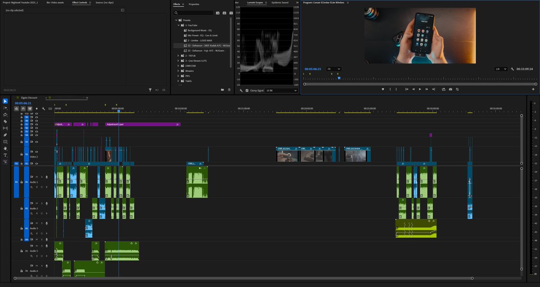The width and height of the screenshot is (540, 287).
Task: Select Background Music - EQ preset
Action: [x=200, y=30]
